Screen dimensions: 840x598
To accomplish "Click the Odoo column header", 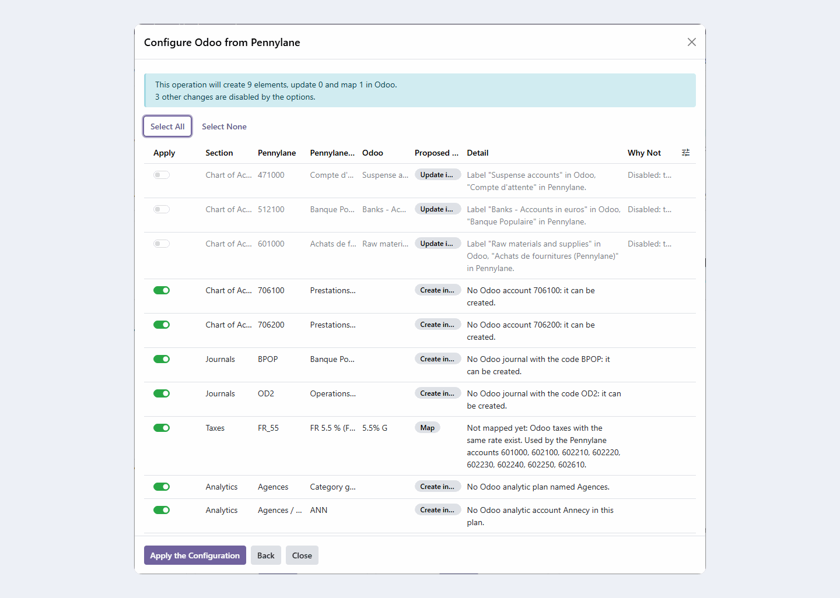I will coord(373,153).
